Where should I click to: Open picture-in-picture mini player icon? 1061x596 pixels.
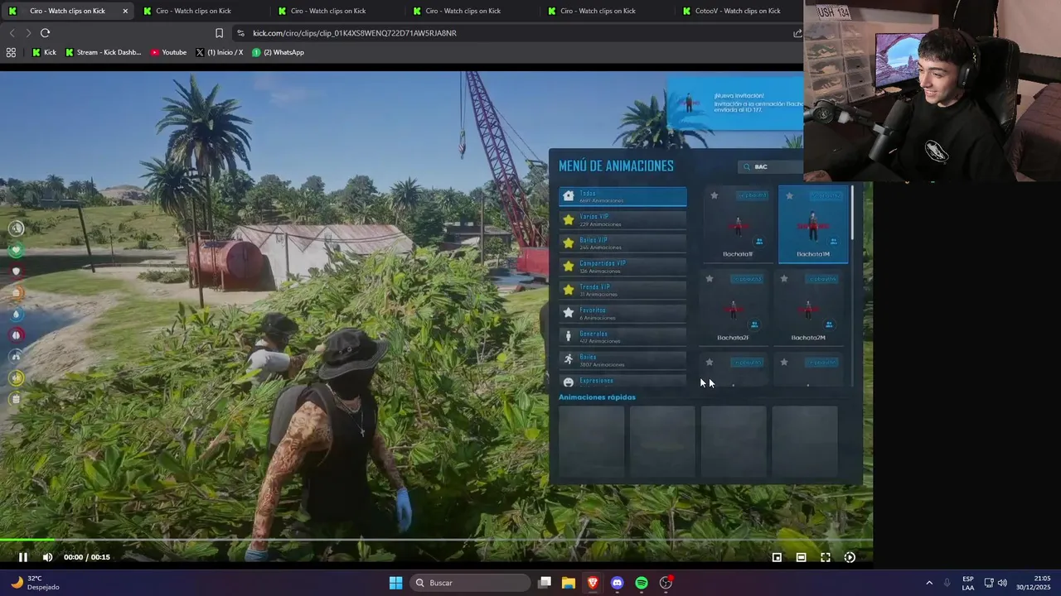point(777,557)
